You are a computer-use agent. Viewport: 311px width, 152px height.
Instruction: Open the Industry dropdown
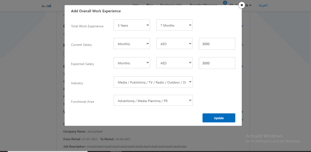[153, 82]
